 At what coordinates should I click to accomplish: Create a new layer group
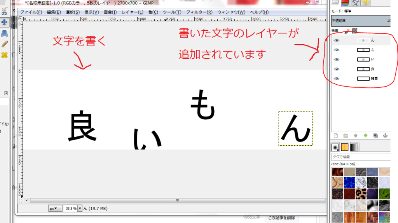pyautogui.click(x=346, y=136)
